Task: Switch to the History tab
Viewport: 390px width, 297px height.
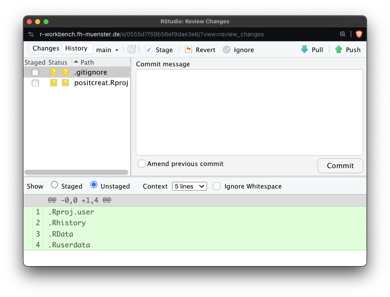Action: [76, 48]
